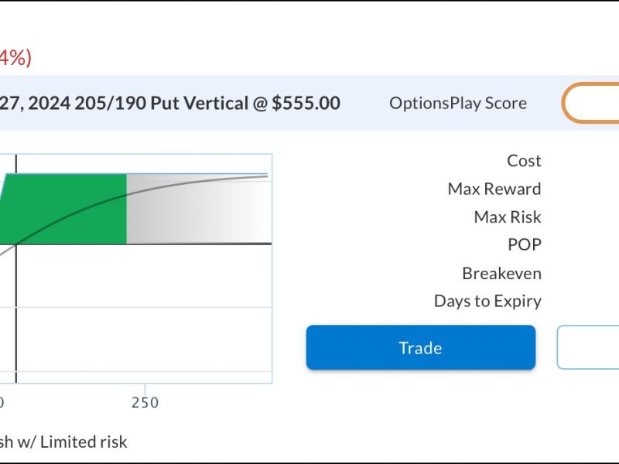
Task: Select the Cost row label
Action: tap(524, 161)
